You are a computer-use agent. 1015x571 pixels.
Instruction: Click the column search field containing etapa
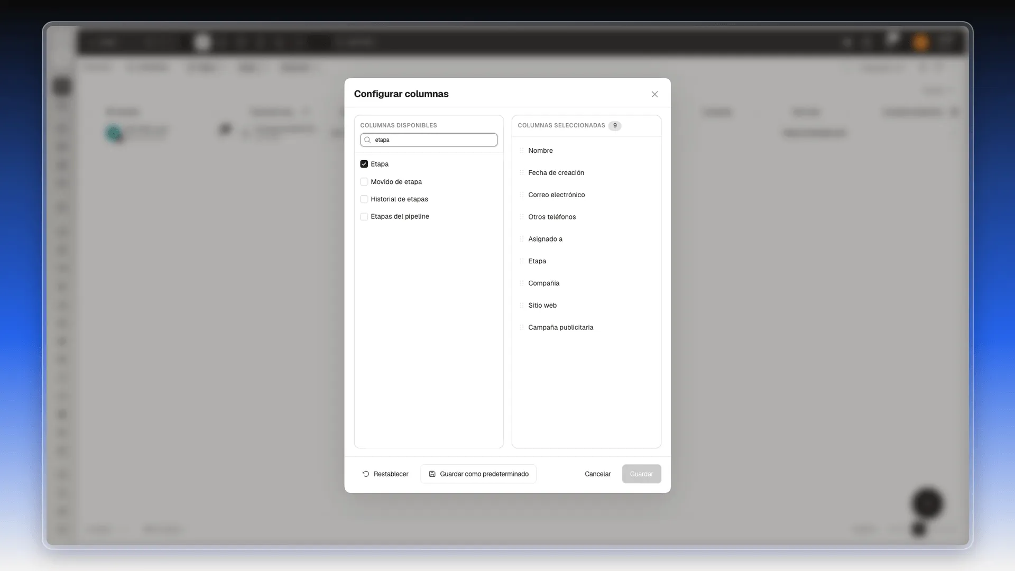click(429, 140)
